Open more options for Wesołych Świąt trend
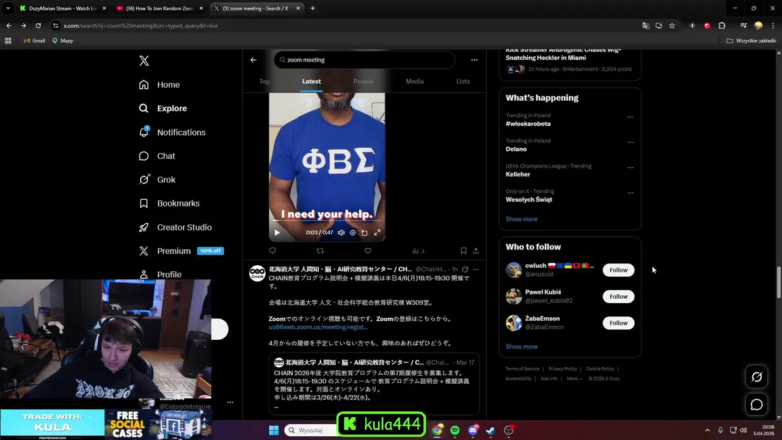This screenshot has width=782, height=440. tap(630, 193)
